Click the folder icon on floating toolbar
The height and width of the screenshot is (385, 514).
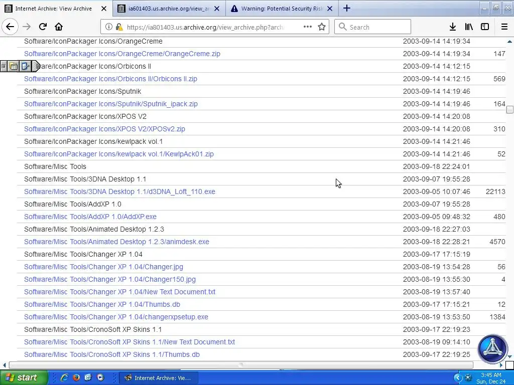click(14, 66)
